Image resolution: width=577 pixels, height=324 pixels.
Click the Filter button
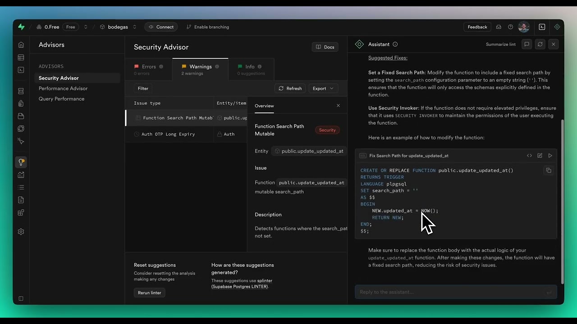pyautogui.click(x=143, y=88)
